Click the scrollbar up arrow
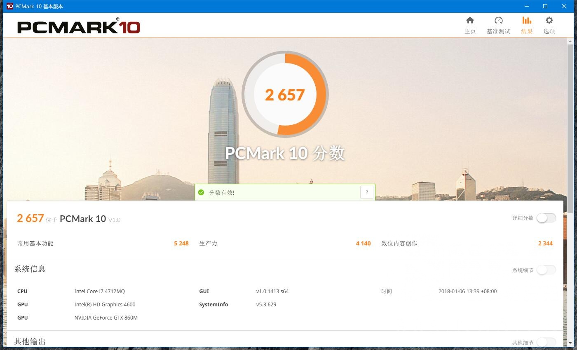The width and height of the screenshot is (577, 350). click(570, 41)
